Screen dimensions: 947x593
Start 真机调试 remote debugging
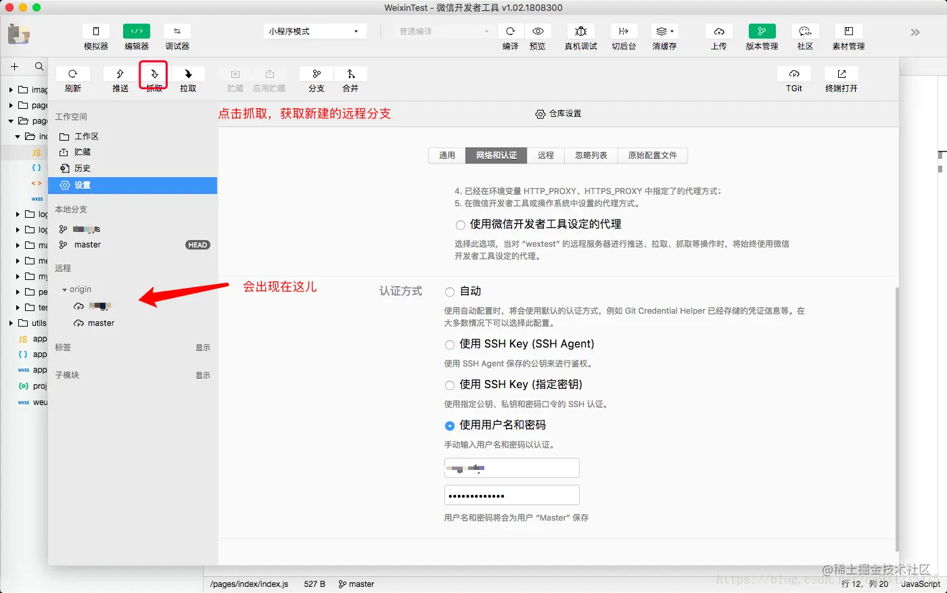tap(581, 31)
